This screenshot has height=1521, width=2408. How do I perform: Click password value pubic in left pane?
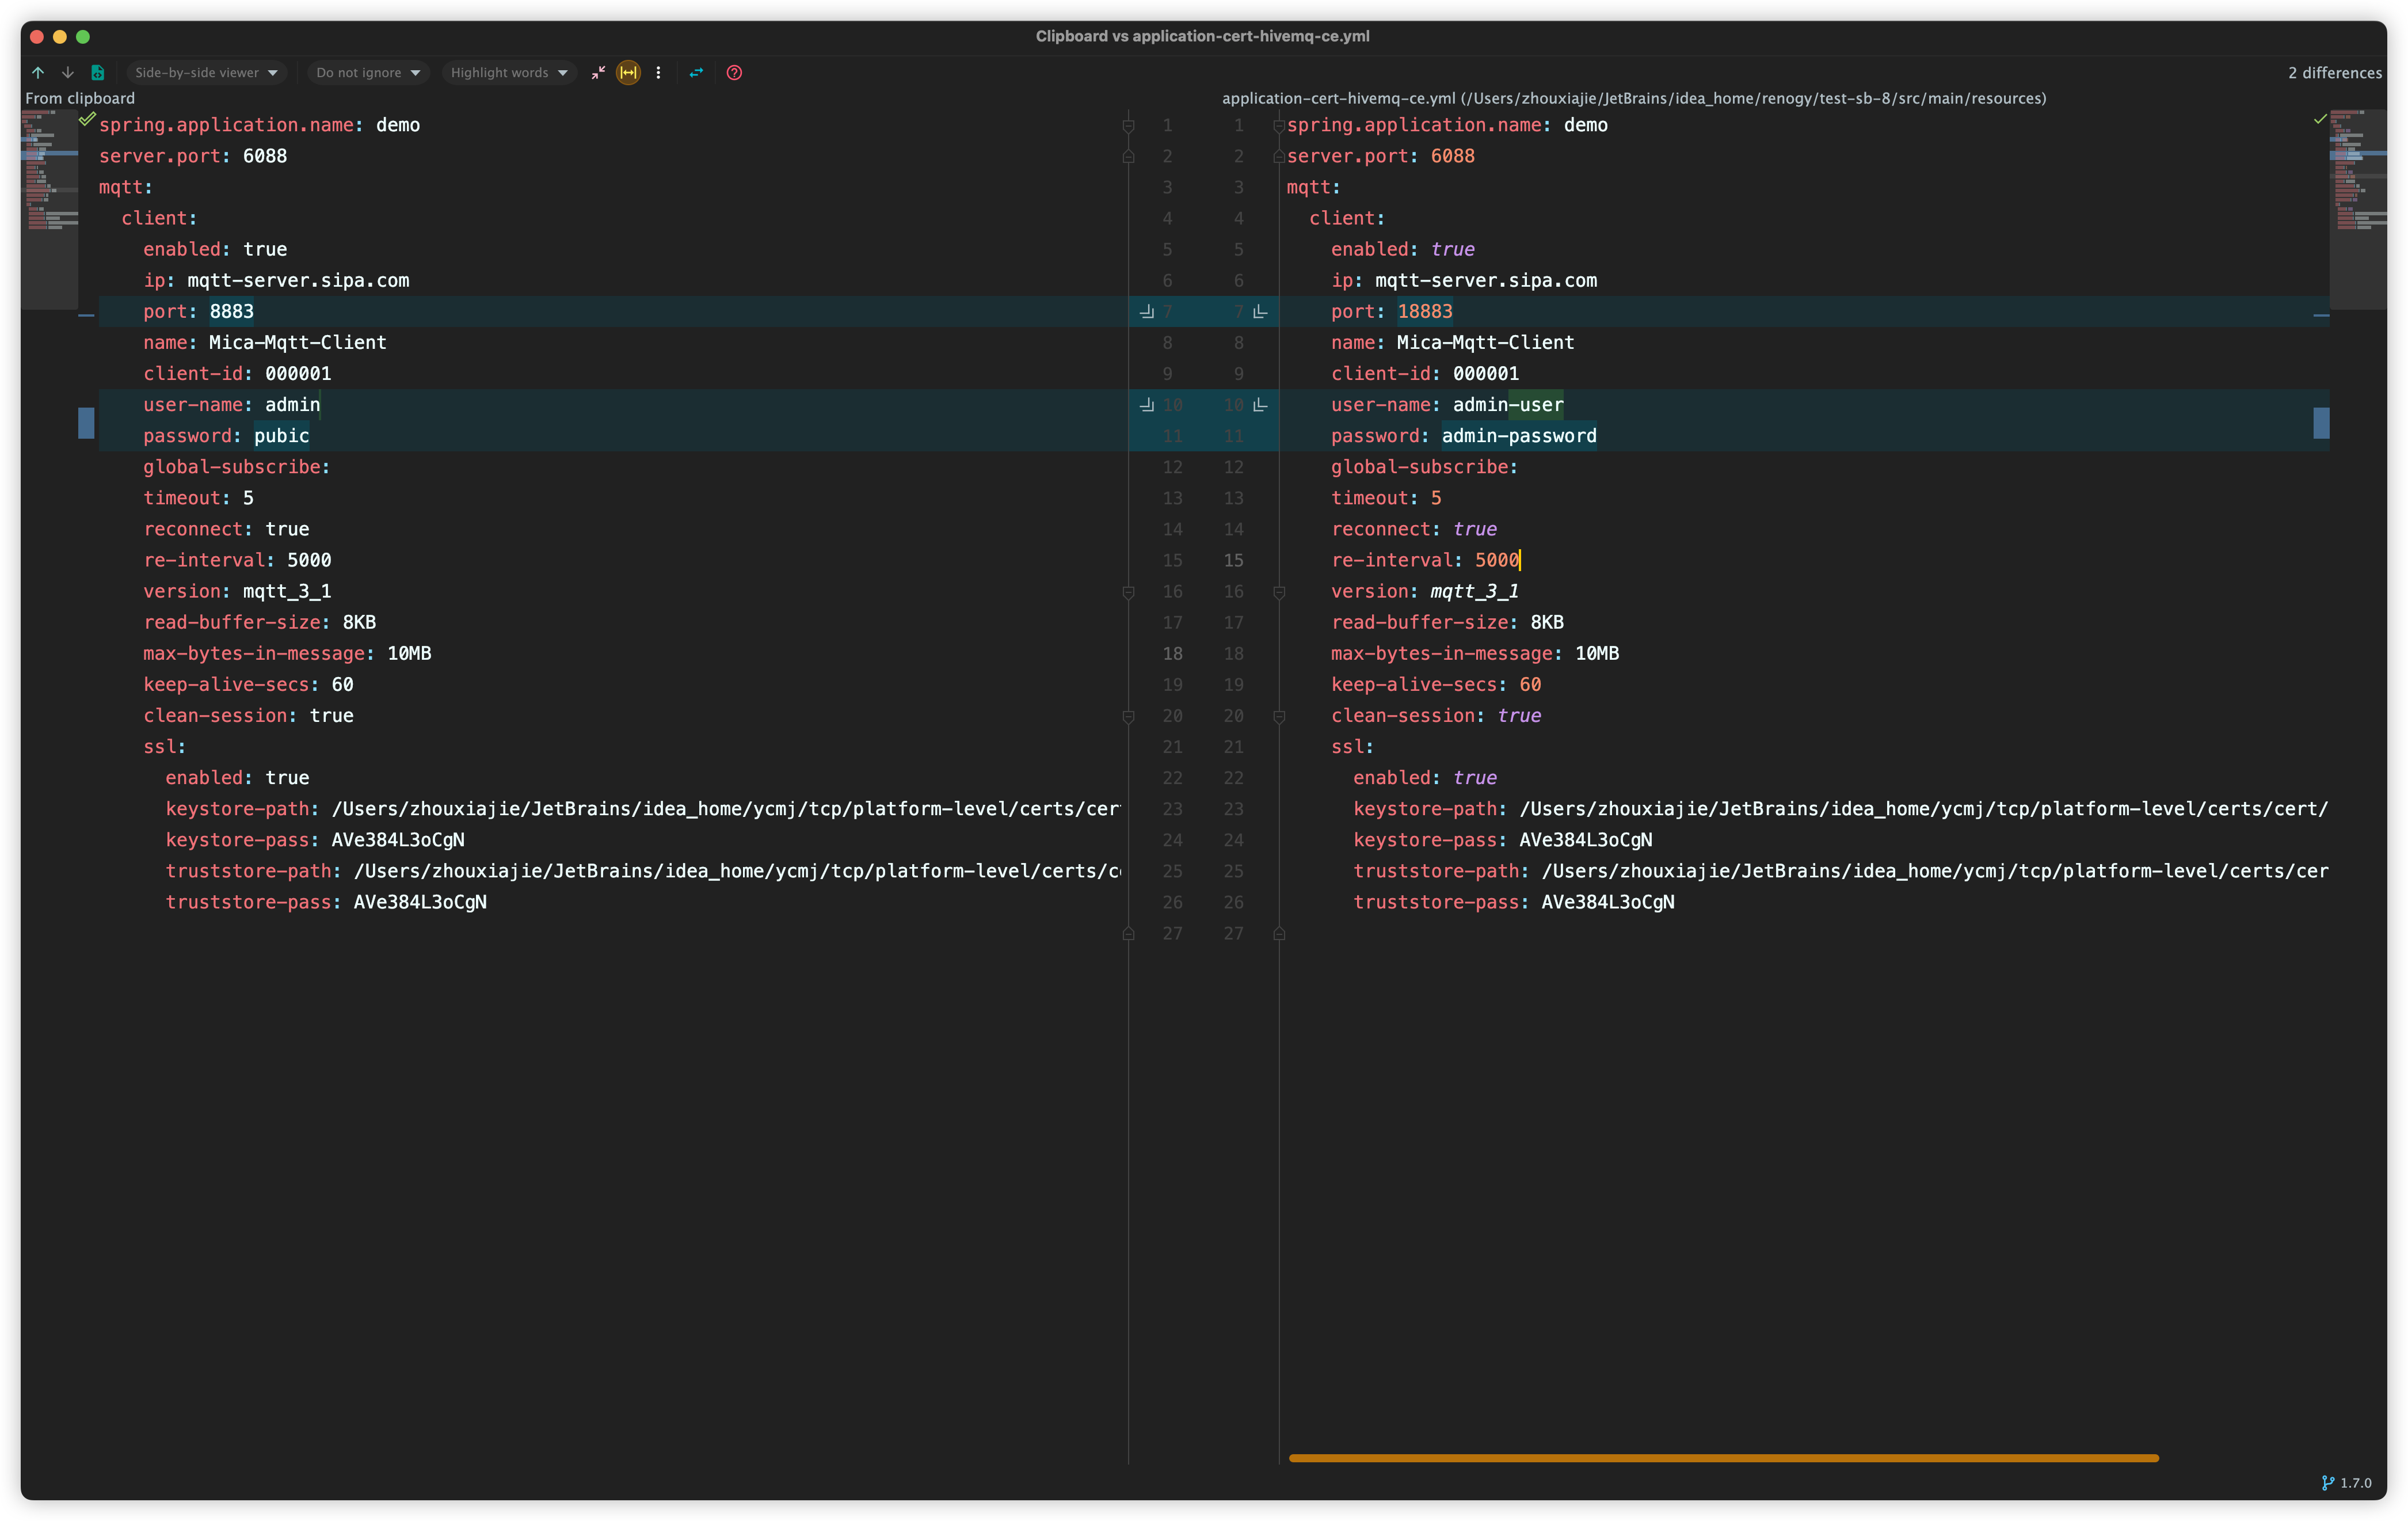coord(281,436)
